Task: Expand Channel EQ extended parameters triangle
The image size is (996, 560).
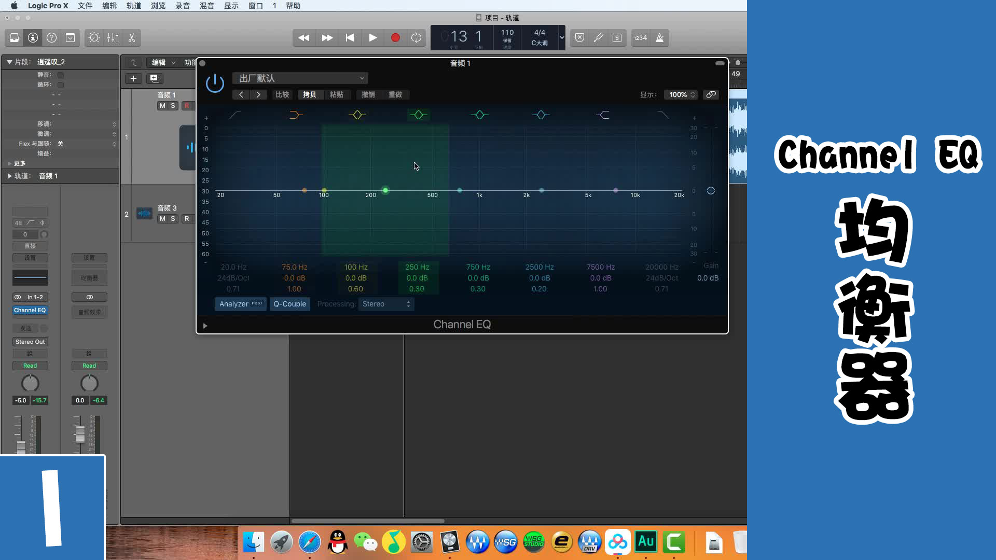Action: point(205,326)
